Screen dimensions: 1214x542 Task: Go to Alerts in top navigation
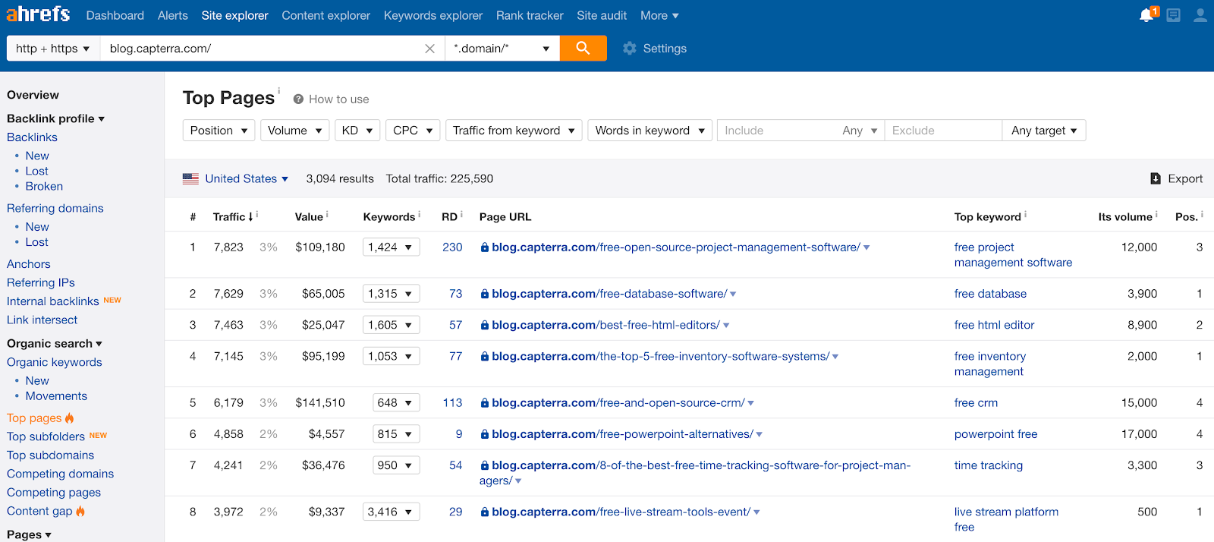click(x=173, y=15)
